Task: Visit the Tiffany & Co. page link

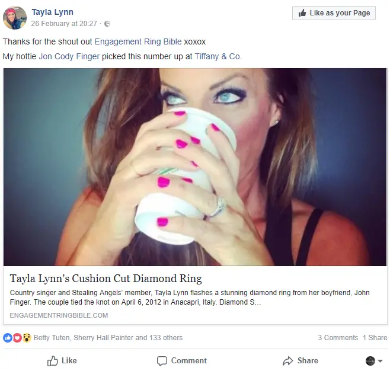Action: (218, 56)
